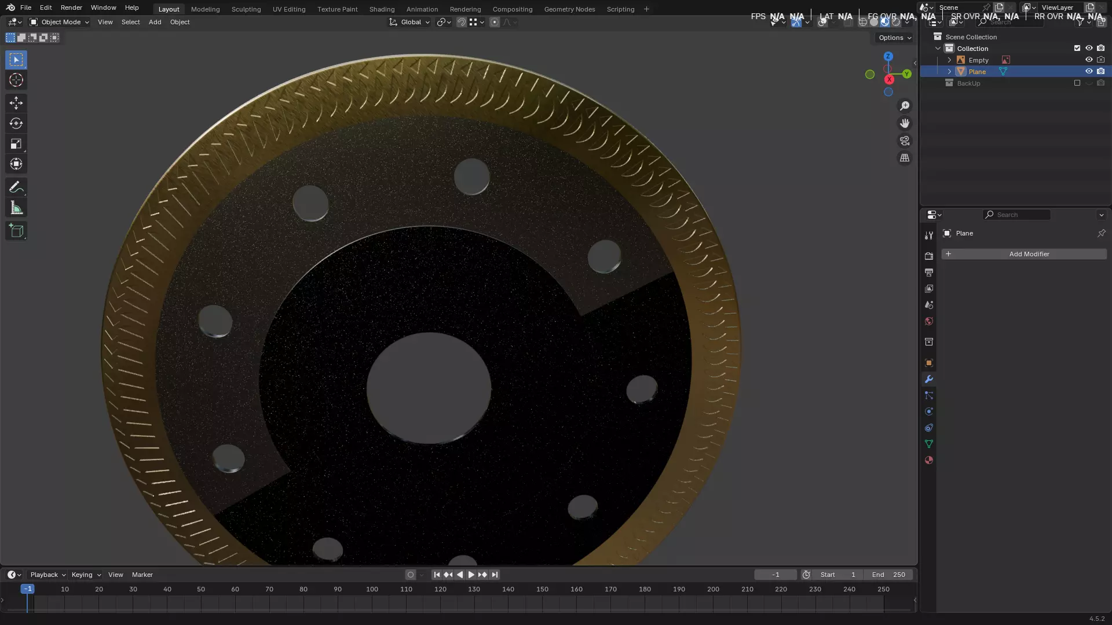1112x625 pixels.
Task: Play the animation forward
Action: [471, 575]
